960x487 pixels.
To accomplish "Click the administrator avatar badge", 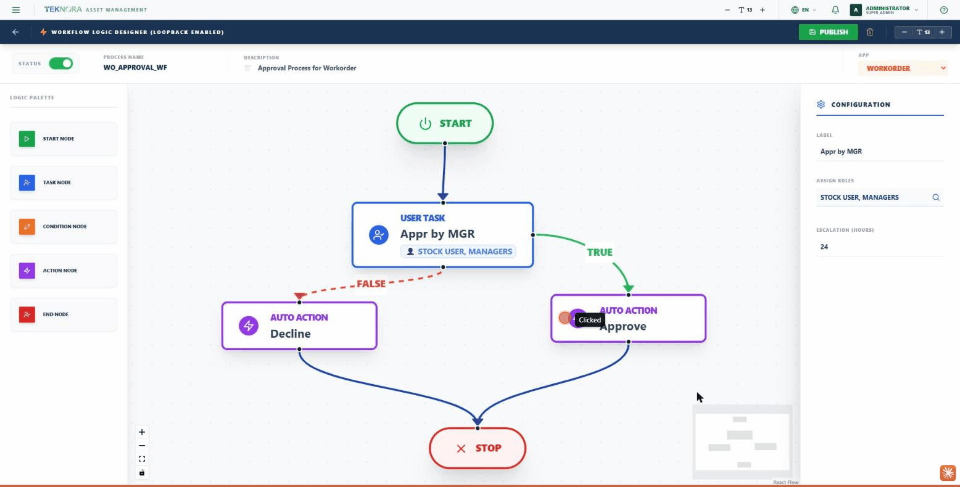I will pos(855,10).
